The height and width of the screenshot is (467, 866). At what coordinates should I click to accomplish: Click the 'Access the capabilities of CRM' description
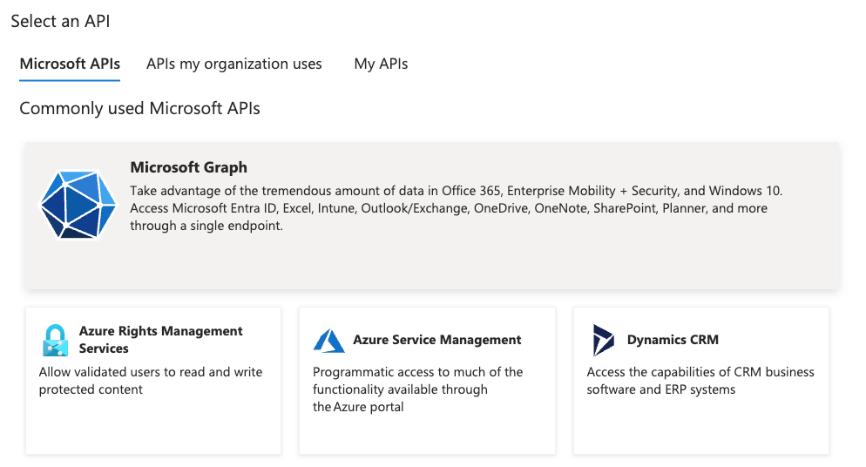point(700,381)
